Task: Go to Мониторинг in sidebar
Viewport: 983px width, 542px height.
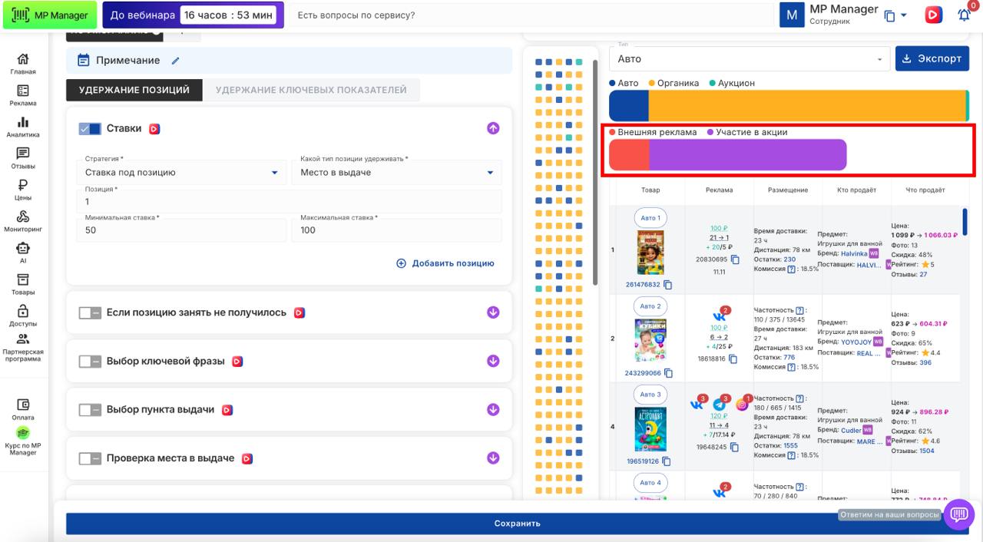Action: [x=23, y=221]
